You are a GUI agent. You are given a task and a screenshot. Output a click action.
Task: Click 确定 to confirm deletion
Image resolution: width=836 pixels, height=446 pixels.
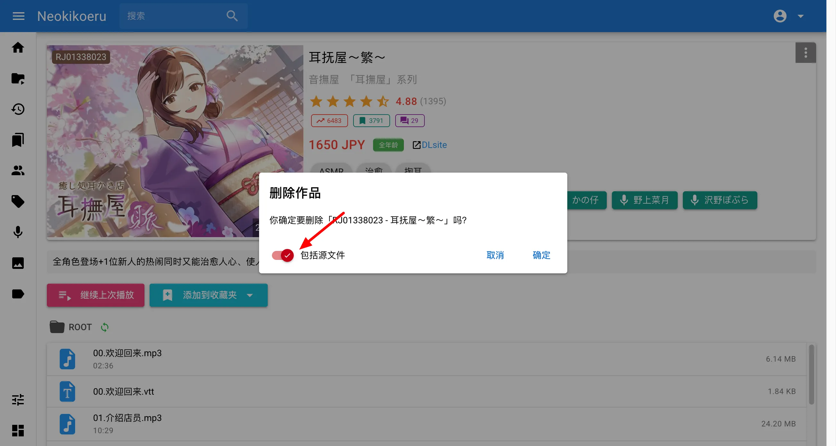[541, 255]
